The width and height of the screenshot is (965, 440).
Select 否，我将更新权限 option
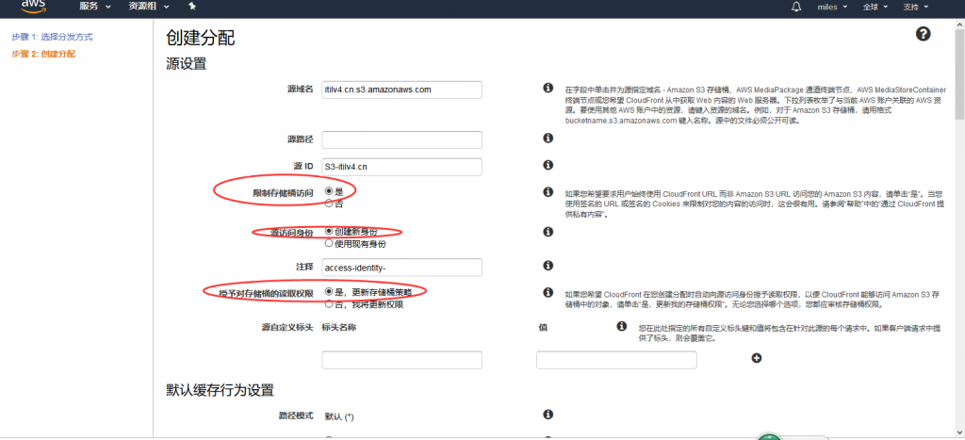click(329, 303)
